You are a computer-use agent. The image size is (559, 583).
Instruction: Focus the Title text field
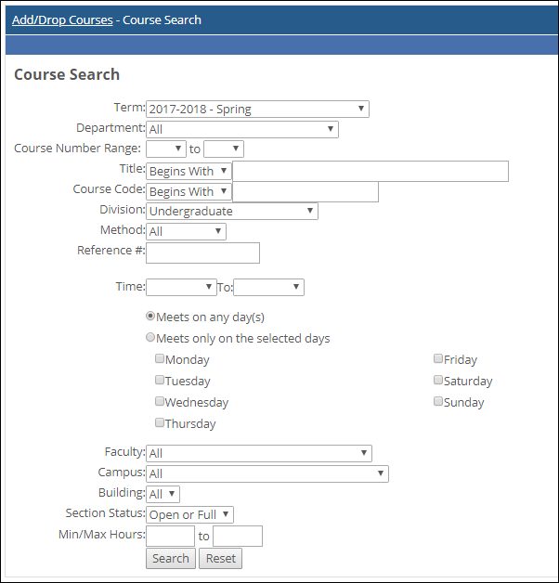point(370,171)
